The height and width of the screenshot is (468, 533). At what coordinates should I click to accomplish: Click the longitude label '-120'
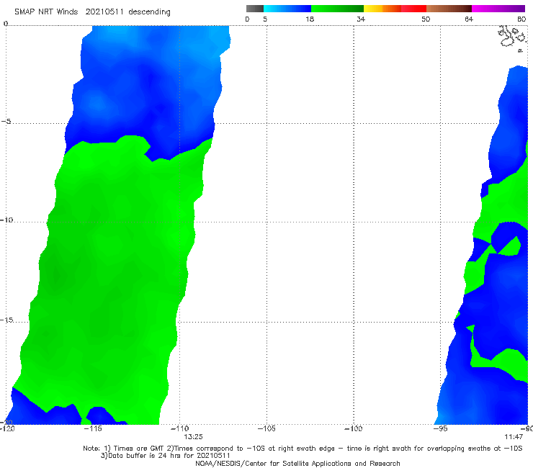click(7, 428)
